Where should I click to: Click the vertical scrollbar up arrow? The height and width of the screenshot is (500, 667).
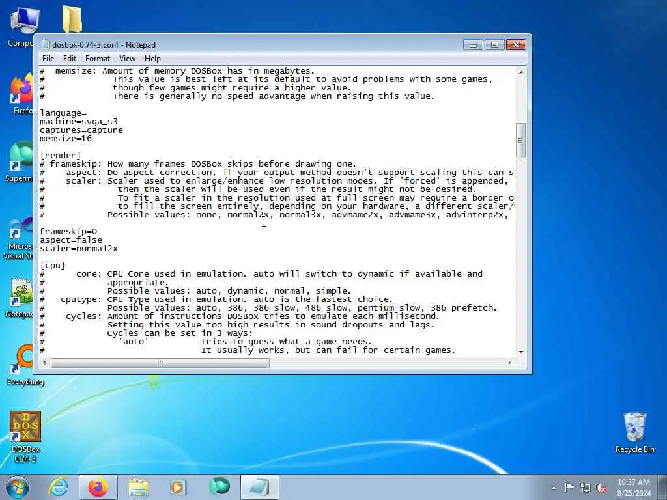pyautogui.click(x=520, y=72)
